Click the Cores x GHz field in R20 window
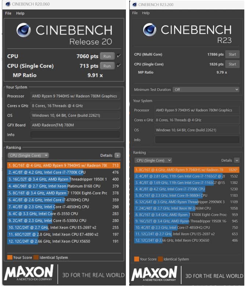 tap(75, 106)
